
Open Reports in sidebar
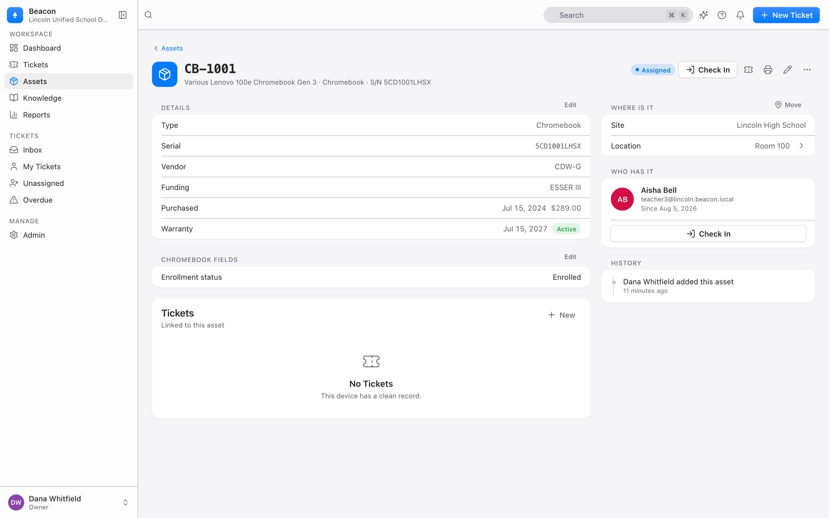pos(69,115)
